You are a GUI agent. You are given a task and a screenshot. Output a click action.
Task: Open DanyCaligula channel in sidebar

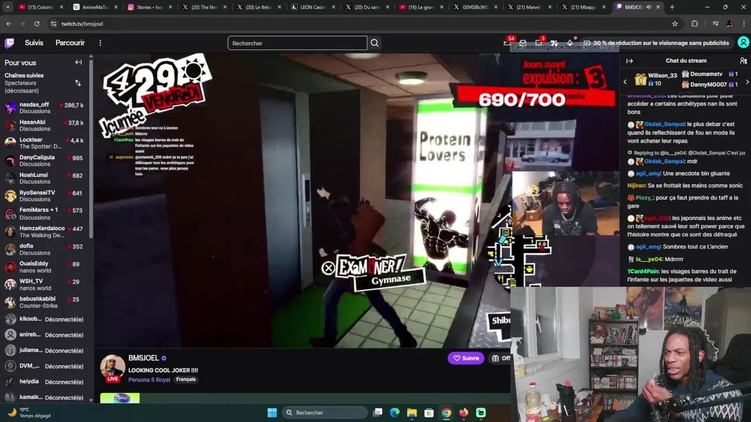[x=45, y=161]
